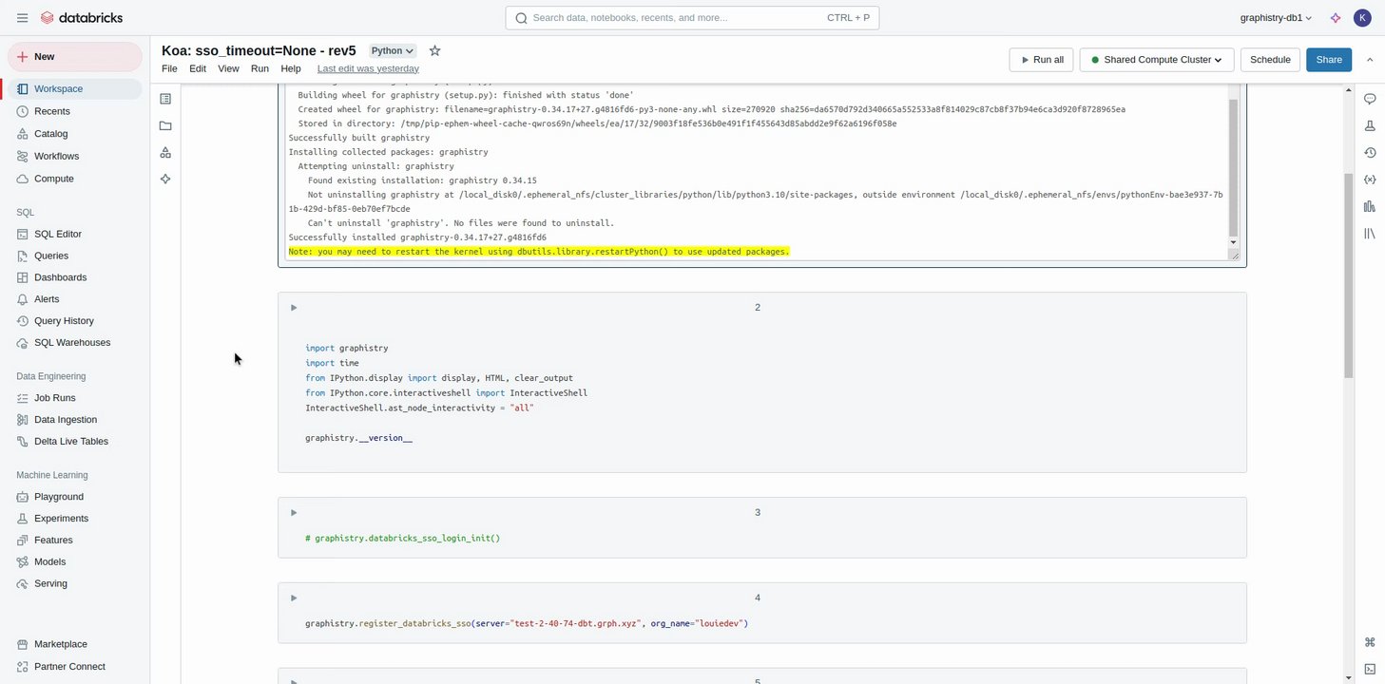Click the notebook vertical scrollbar
1385x684 pixels.
click(1348, 275)
